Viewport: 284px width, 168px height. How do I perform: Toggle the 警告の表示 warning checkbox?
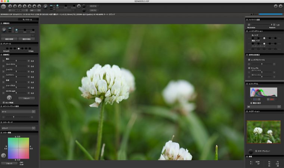(251, 103)
